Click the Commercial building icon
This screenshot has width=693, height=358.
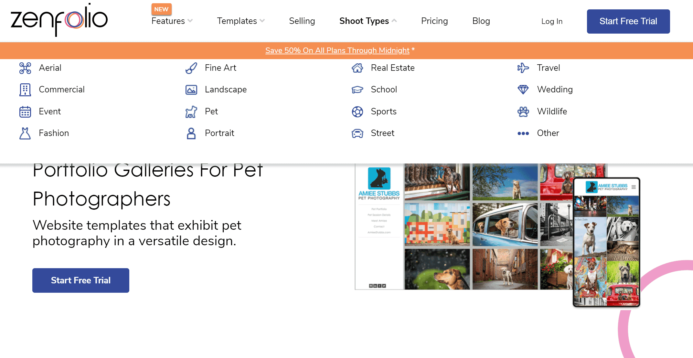tap(25, 90)
